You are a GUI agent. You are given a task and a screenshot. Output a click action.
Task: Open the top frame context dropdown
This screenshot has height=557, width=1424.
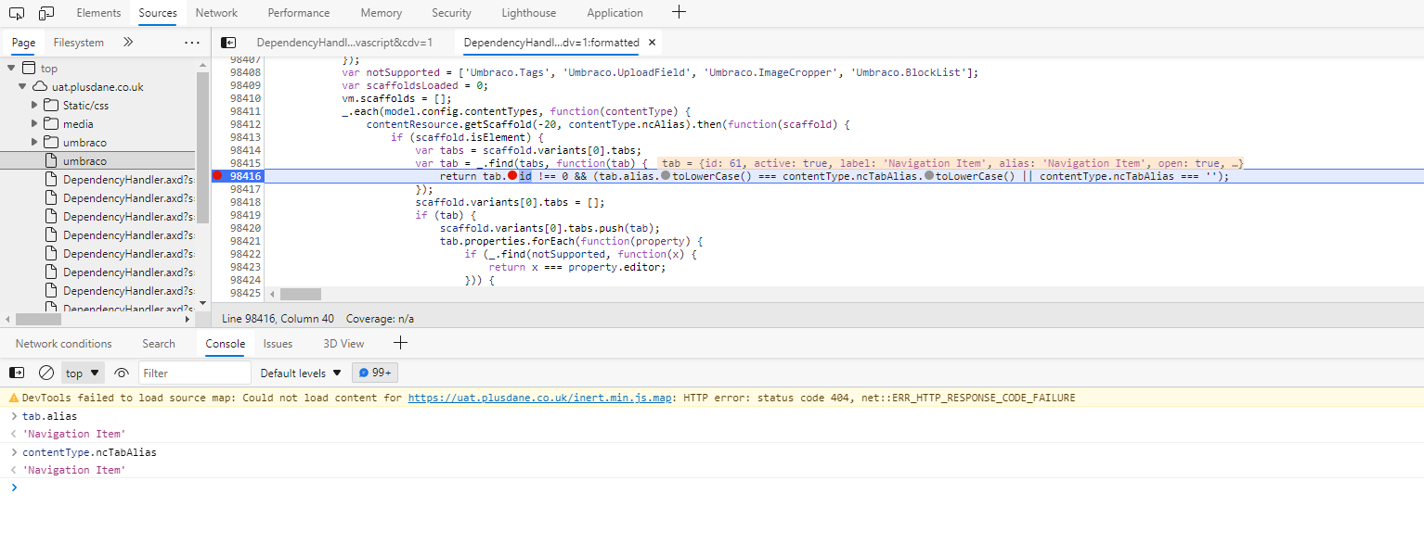point(82,372)
